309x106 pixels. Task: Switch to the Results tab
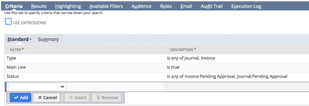pyautogui.click(x=39, y=6)
